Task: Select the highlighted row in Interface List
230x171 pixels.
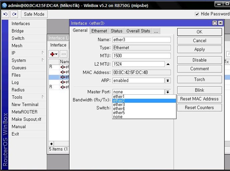Action: 59,77
